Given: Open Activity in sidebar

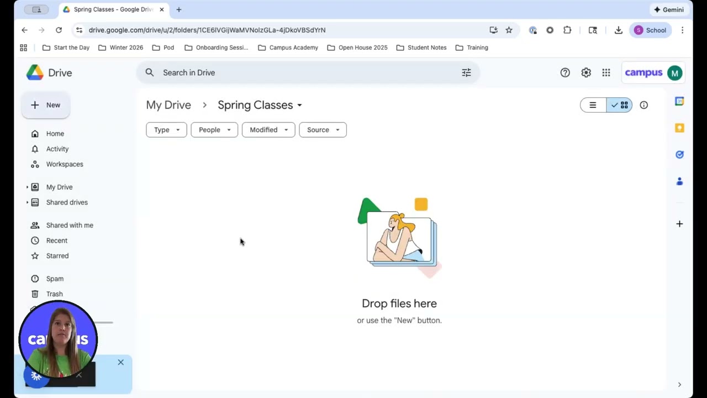Looking at the screenshot, I should 57,149.
